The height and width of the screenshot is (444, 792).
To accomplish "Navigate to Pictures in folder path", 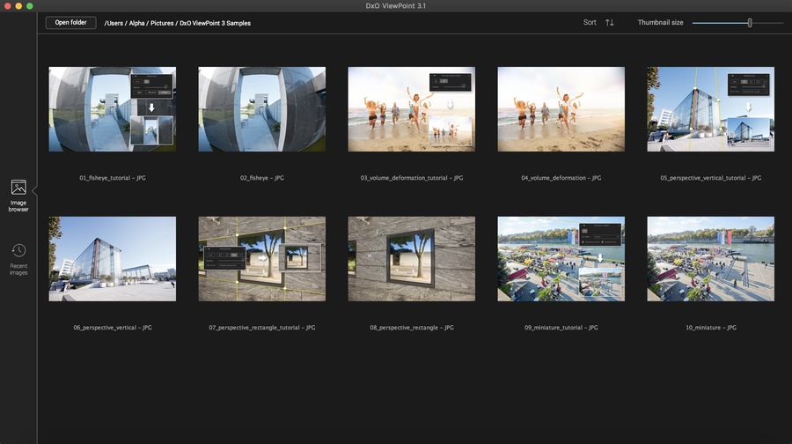I will (162, 23).
